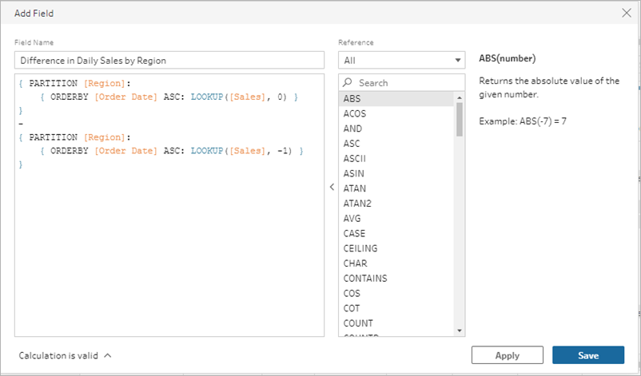Open the Reference All dropdown
The image size is (641, 376).
click(401, 60)
